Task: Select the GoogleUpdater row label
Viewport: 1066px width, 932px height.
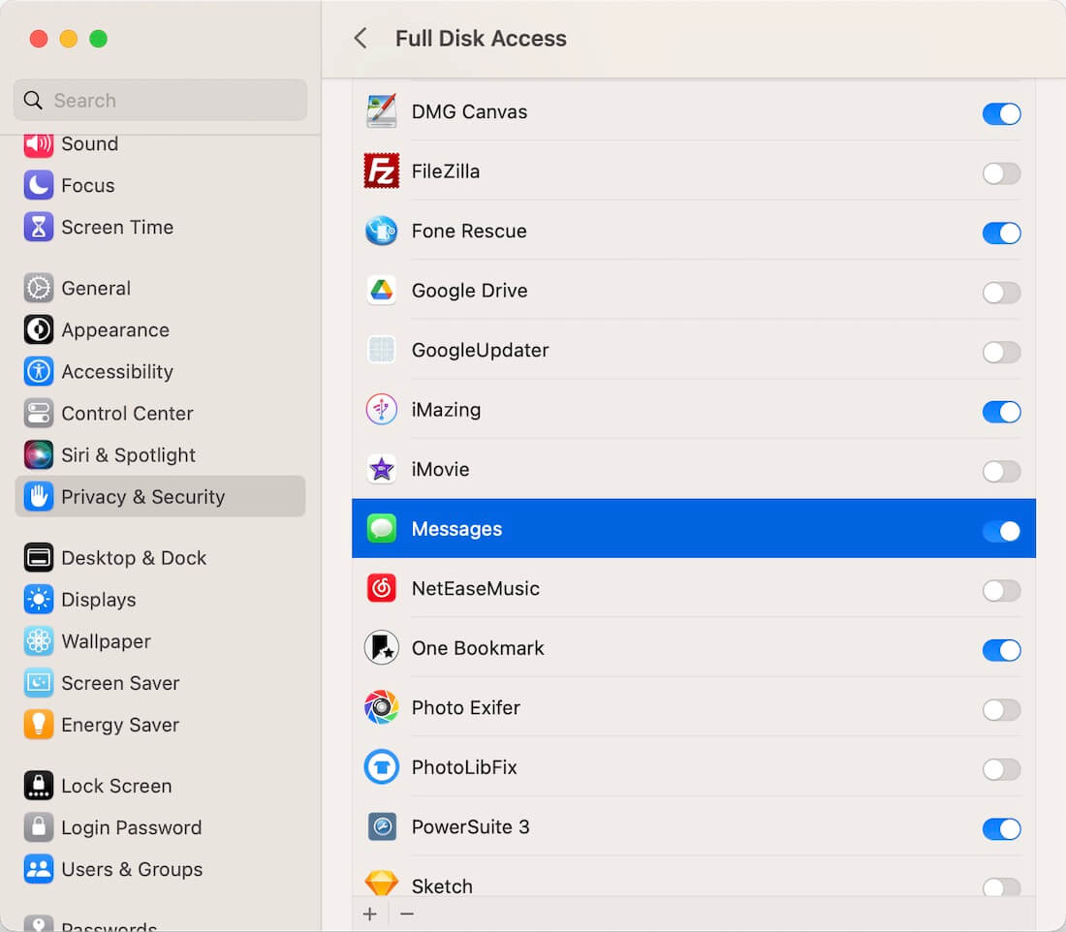Action: (x=480, y=350)
